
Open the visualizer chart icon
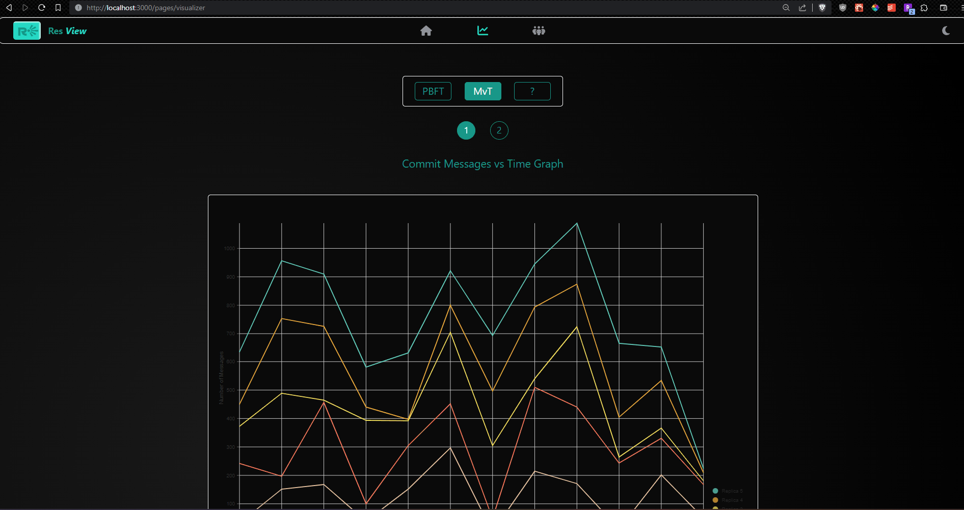(483, 31)
